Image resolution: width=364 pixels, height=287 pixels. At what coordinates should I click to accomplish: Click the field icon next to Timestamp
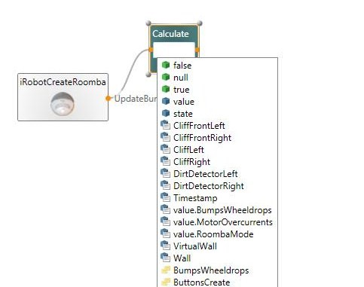click(x=165, y=197)
